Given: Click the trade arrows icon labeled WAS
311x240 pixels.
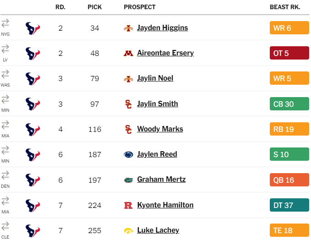Looking at the screenshot, I should pos(5,74).
